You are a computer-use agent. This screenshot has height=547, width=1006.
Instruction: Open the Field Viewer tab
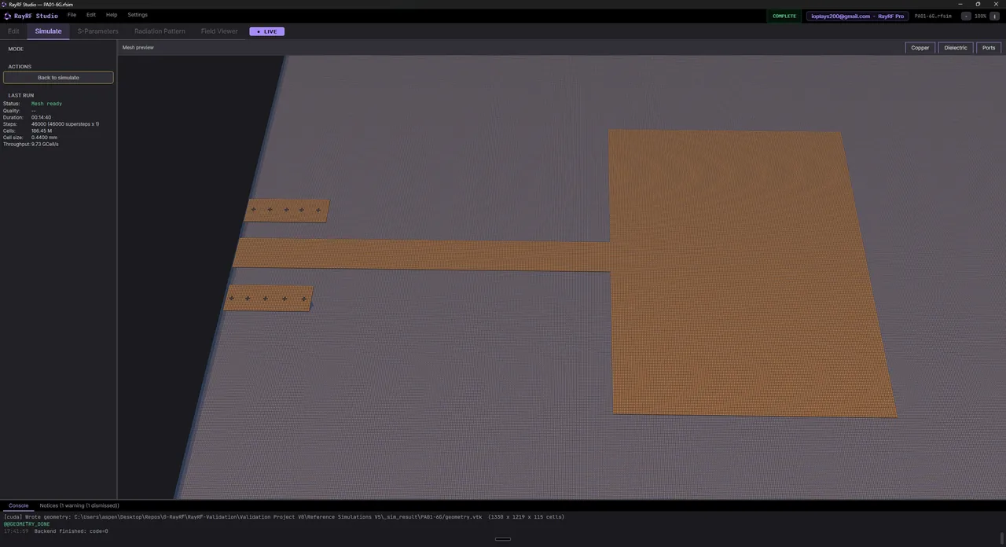pos(219,31)
